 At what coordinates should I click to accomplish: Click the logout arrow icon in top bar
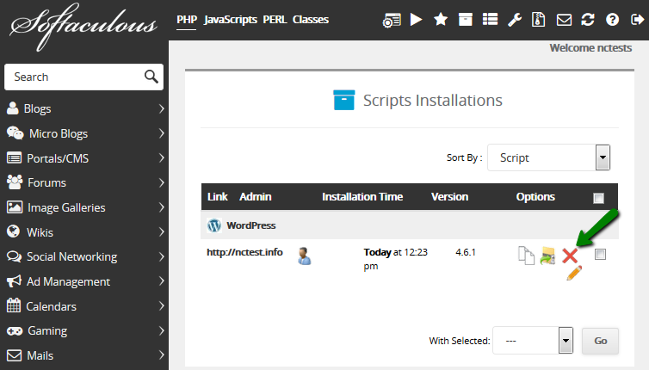[636, 20]
